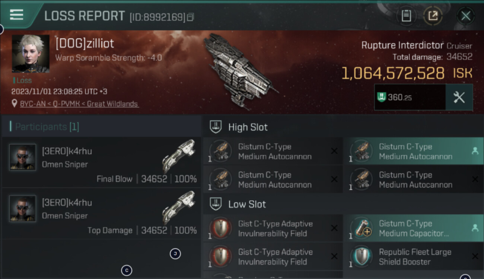Click the Low Slot section icon
The width and height of the screenshot is (484, 279).
[216, 204]
